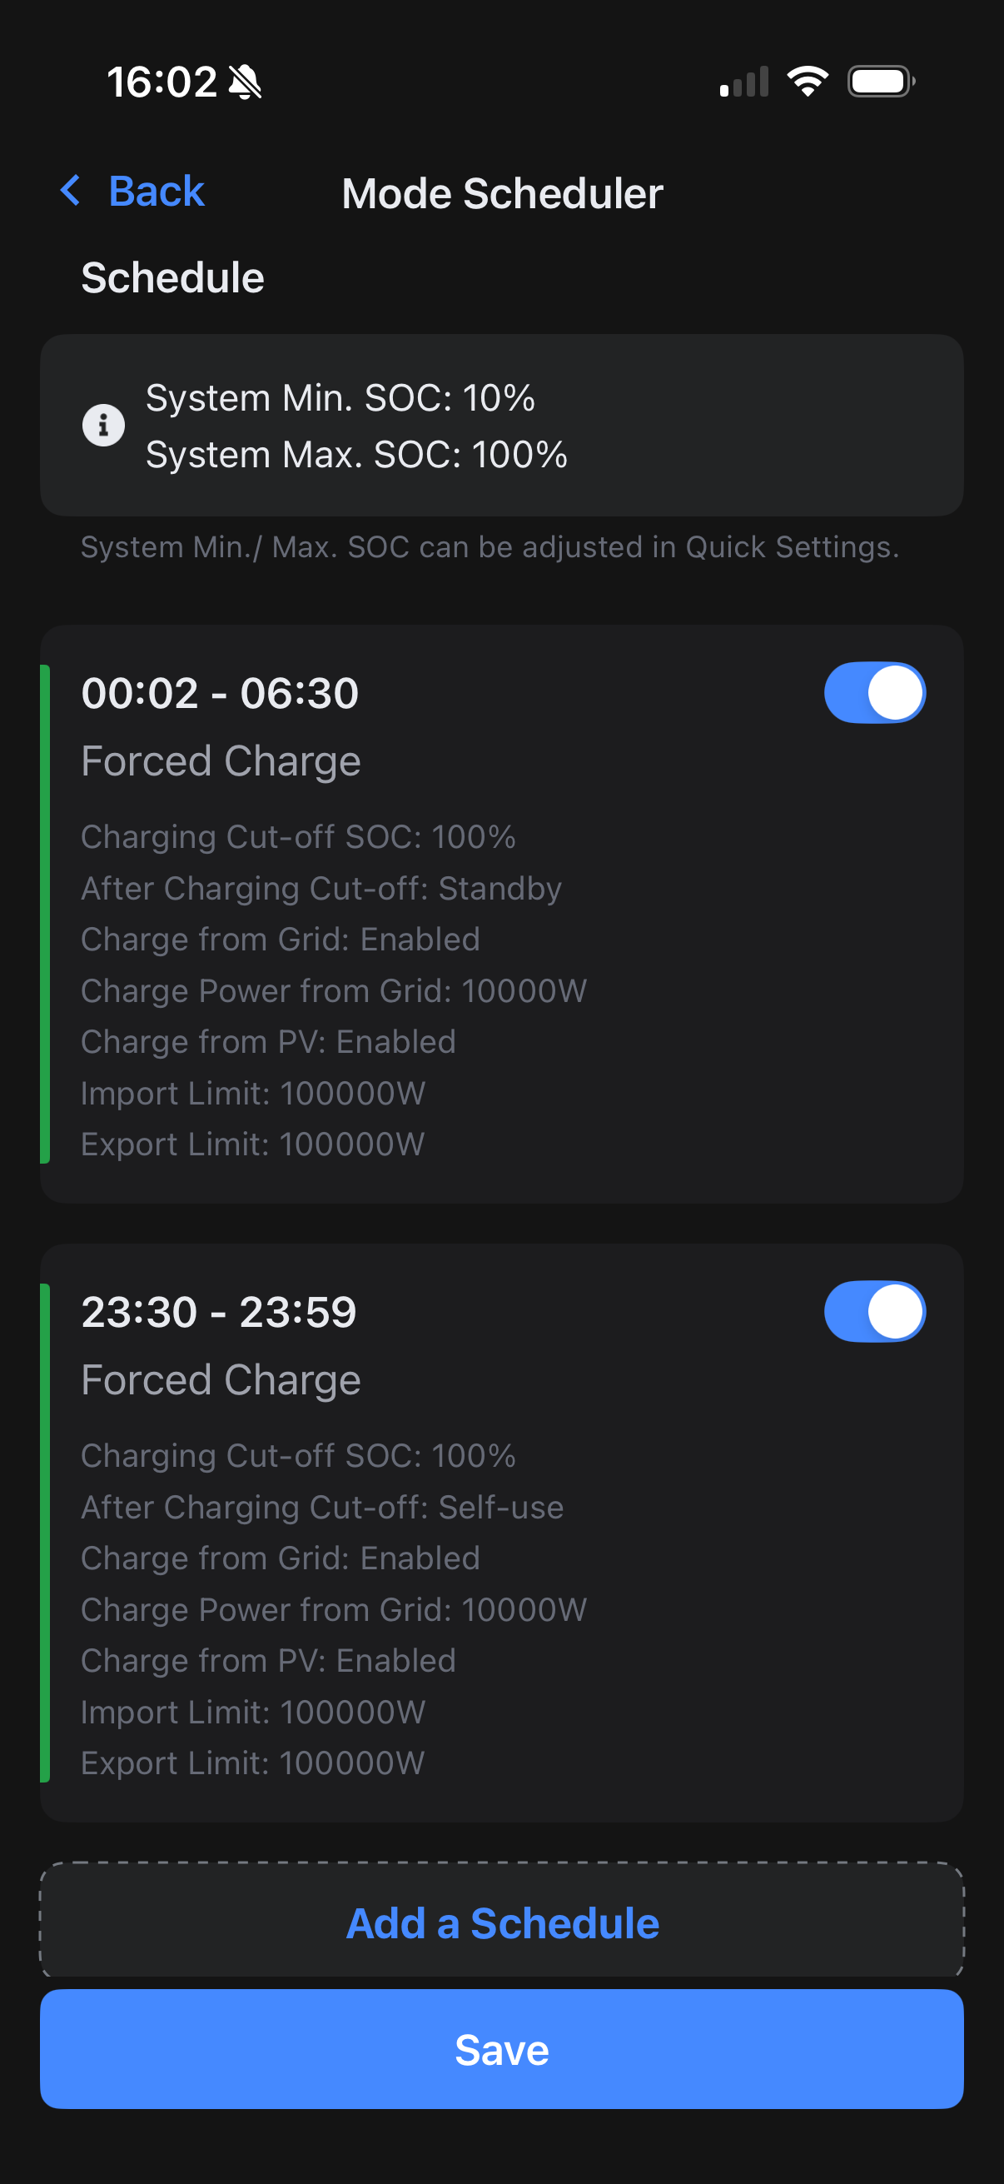
Task: Disable the 00:02 - 06:30 schedule toggle
Action: (x=874, y=693)
